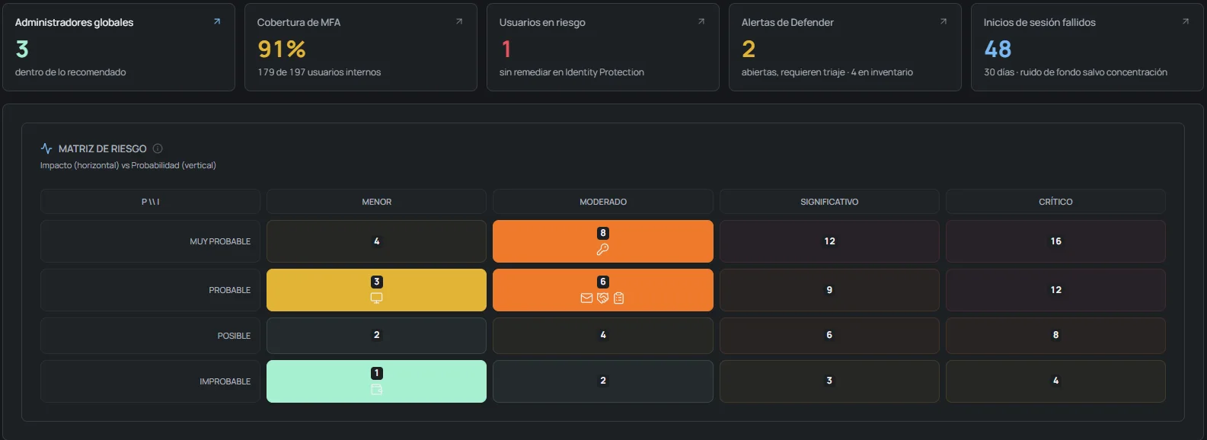
Task: Select the Muy probable / Crítico cell showing 16
Action: 1055,241
